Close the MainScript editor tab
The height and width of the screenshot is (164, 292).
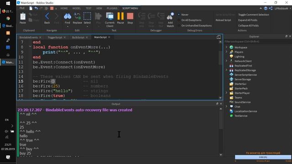pos(109,37)
